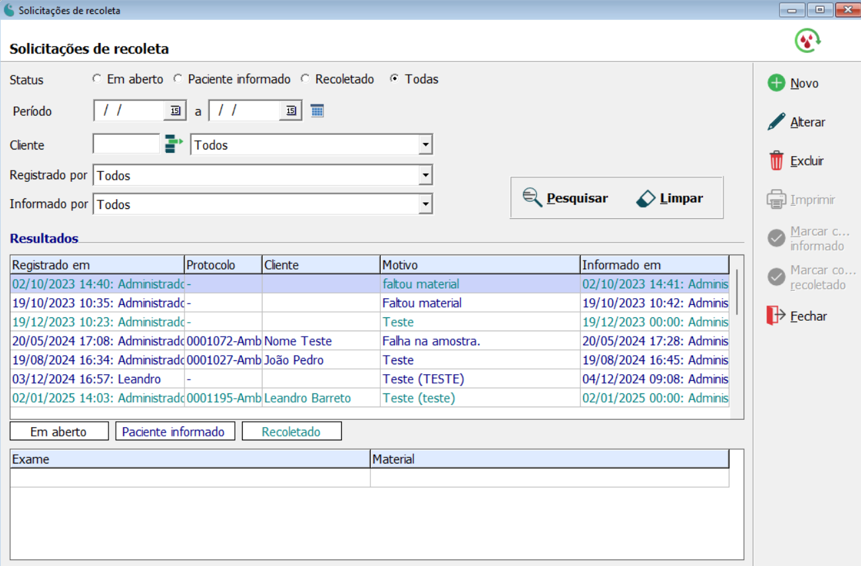Click the Pesquisar button text

(577, 198)
